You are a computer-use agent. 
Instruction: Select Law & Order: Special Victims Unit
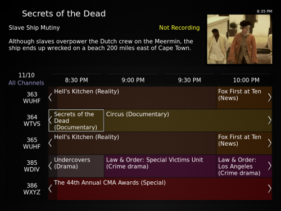[x=160, y=166]
